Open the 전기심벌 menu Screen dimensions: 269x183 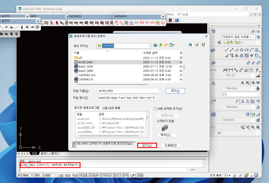pyautogui.click(x=182, y=15)
